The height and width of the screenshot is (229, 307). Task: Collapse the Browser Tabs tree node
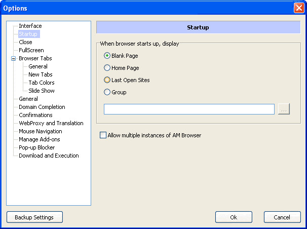click(x=13, y=59)
